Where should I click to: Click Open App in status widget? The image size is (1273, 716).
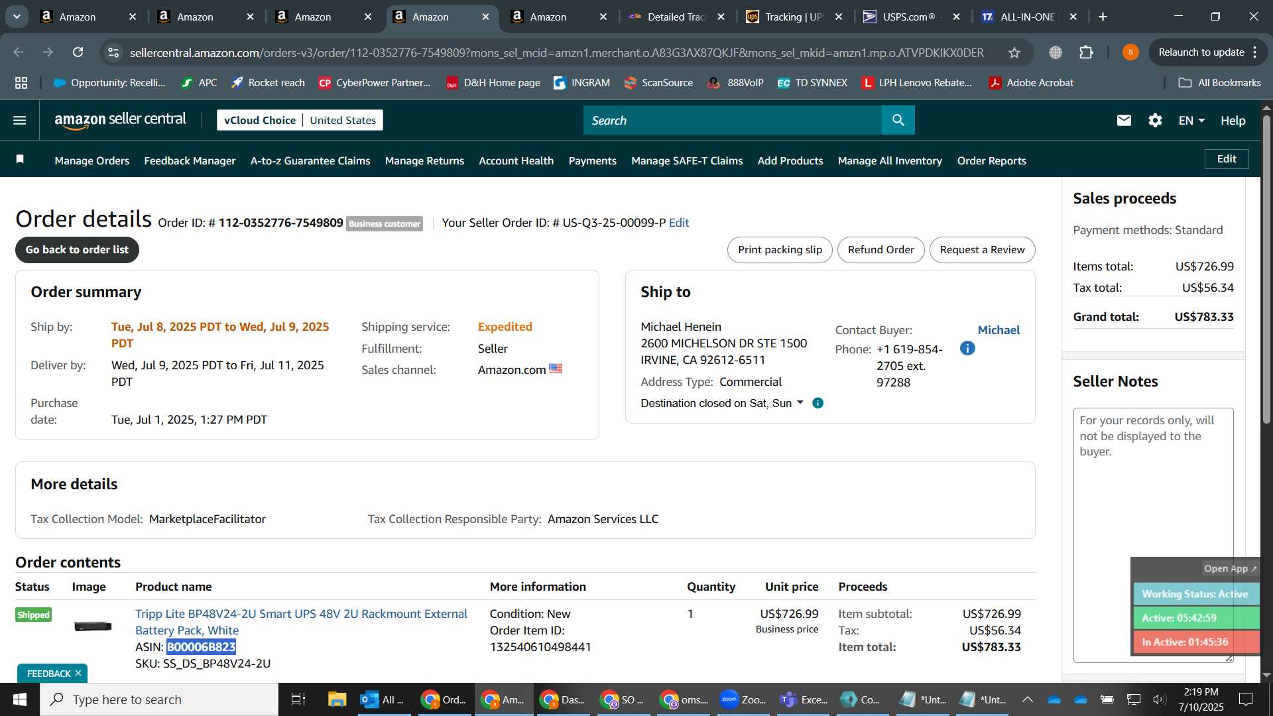coord(1231,569)
